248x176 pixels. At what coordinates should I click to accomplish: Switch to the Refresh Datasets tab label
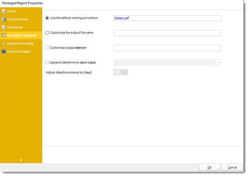19,52
